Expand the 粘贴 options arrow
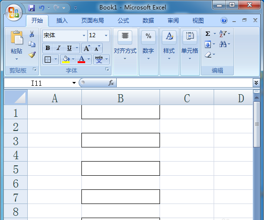This screenshot has height=220, width=264. pos(16,59)
